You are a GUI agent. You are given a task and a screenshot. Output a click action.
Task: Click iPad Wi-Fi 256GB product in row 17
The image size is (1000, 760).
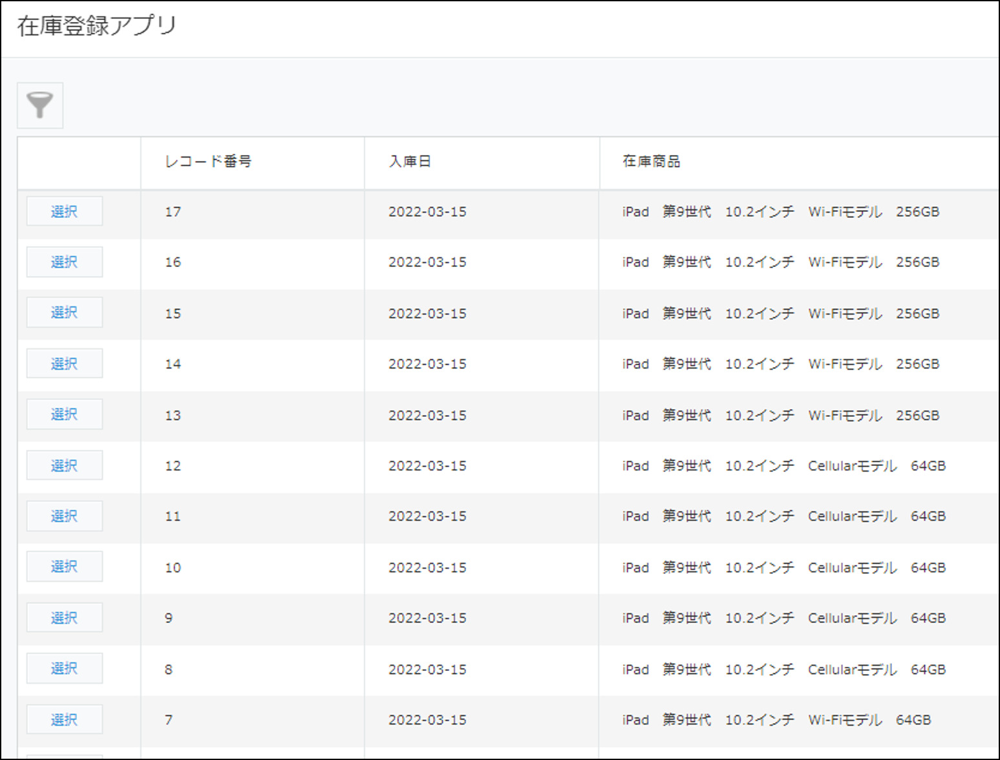click(781, 212)
